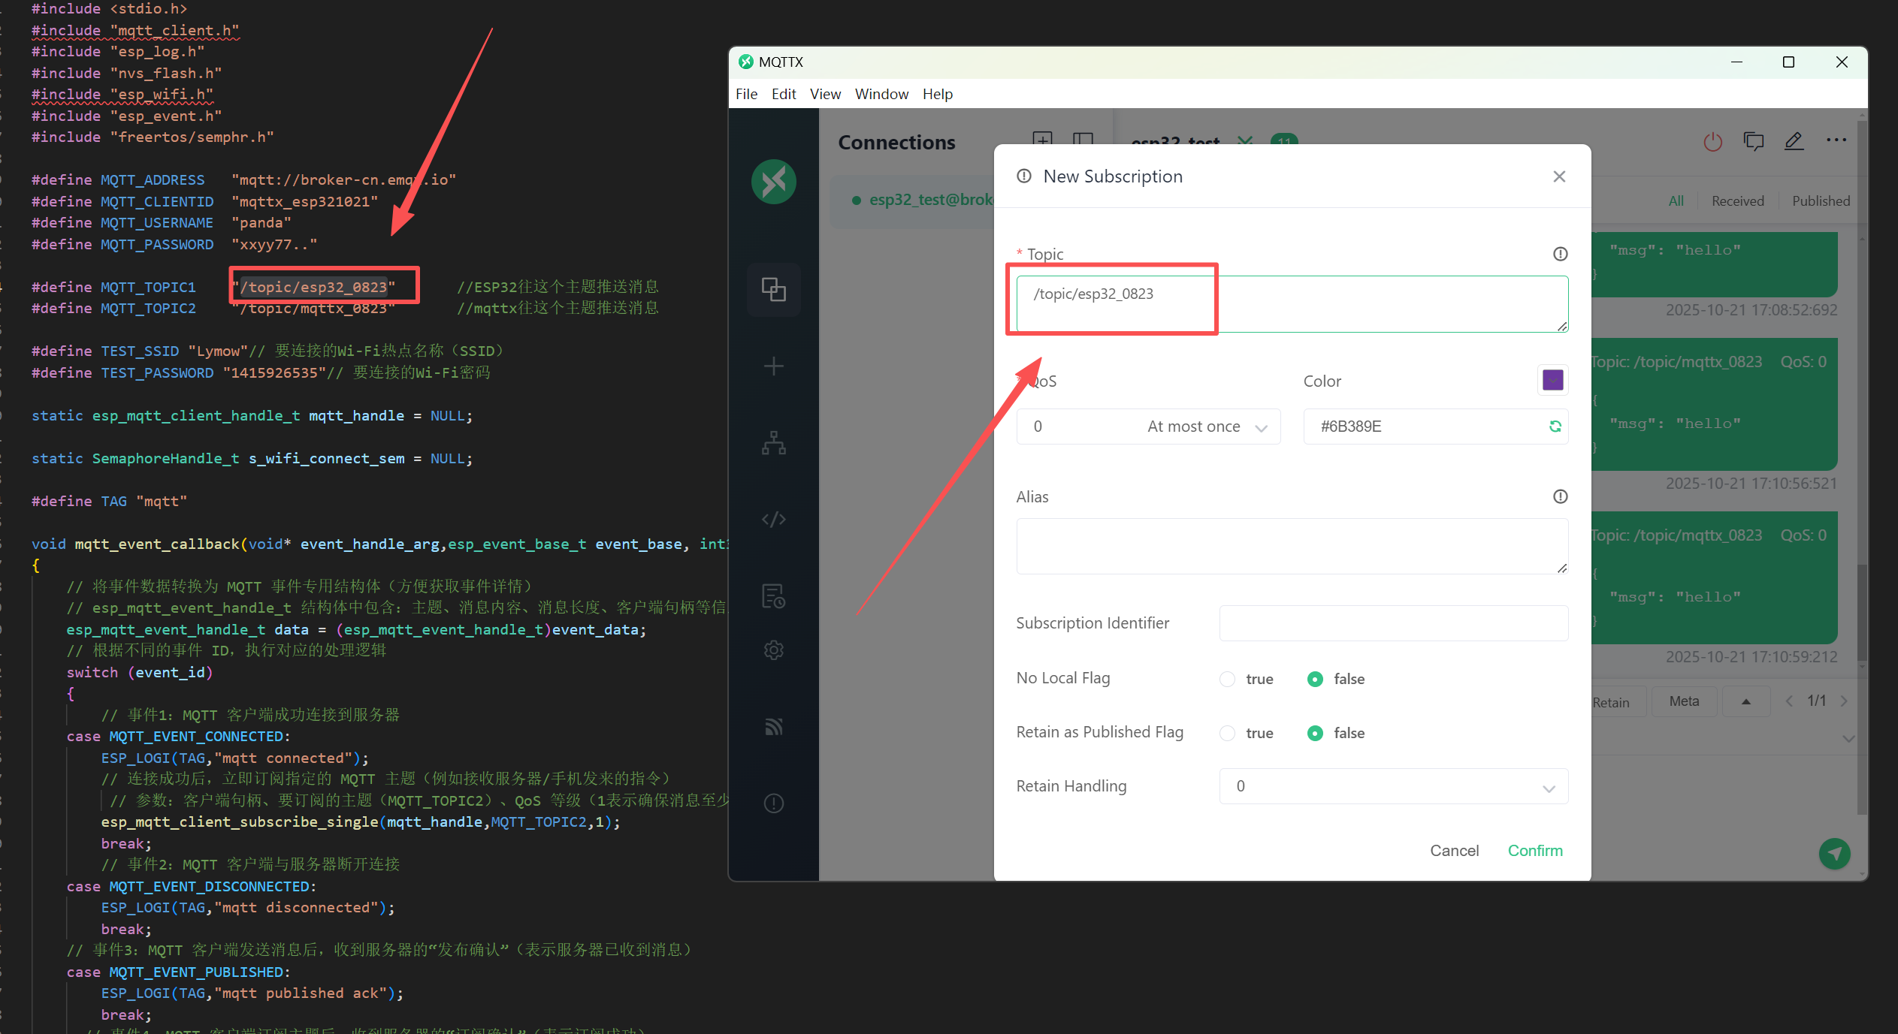Open the Edit menu
This screenshot has height=1034, width=1898.
783,94
